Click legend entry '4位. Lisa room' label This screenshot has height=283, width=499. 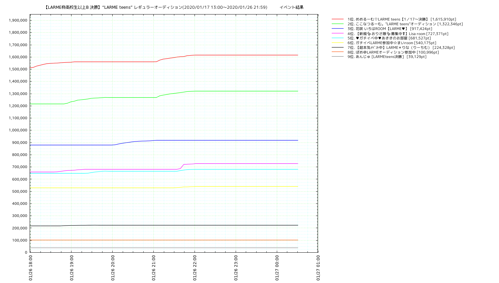tap(398, 33)
